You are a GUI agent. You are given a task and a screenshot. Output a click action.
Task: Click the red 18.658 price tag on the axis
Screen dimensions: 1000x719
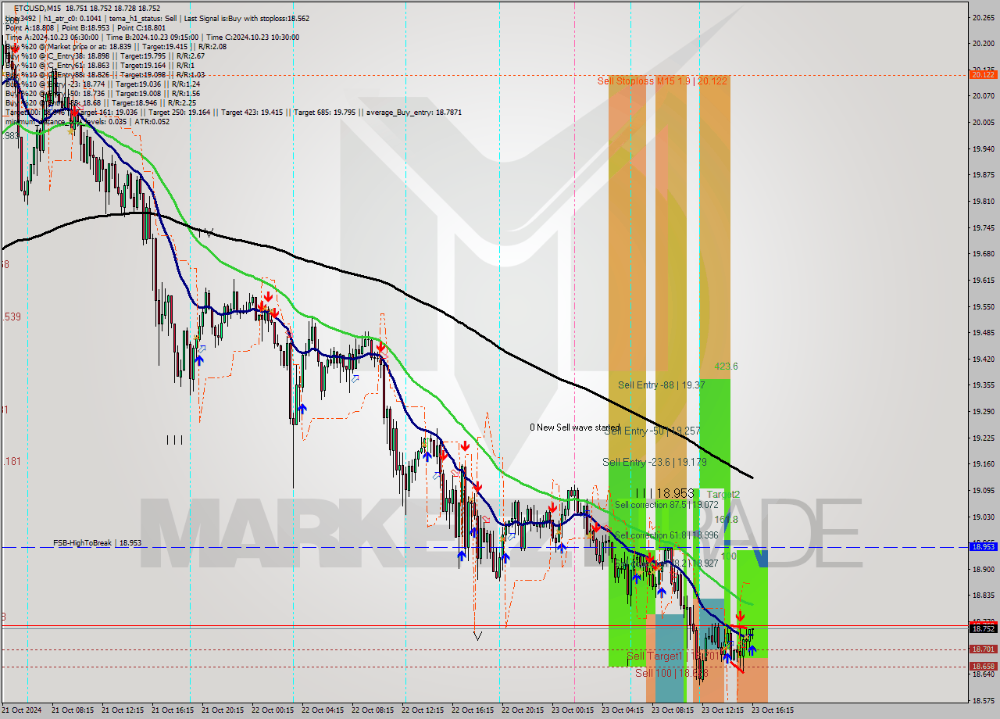click(x=983, y=667)
